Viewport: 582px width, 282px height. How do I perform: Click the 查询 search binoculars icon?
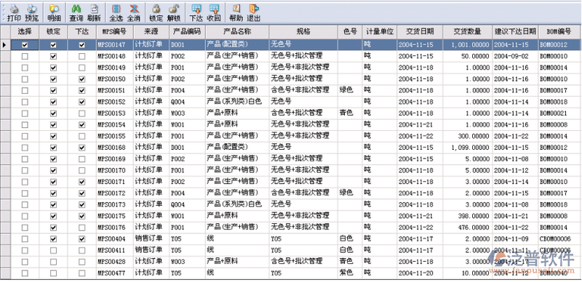(76, 12)
